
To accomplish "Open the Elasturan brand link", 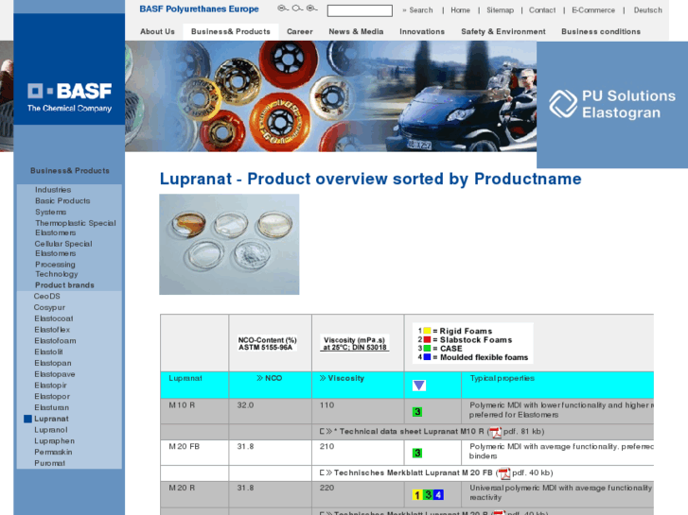I will coord(52,407).
